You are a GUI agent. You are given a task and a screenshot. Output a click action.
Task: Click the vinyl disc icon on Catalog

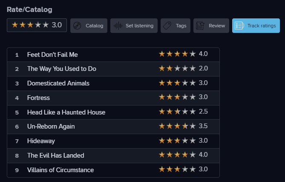click(77, 26)
